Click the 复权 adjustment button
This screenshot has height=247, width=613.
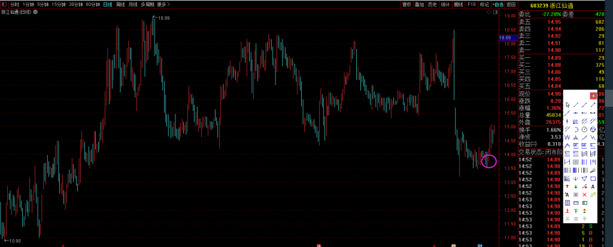[x=407, y=4]
